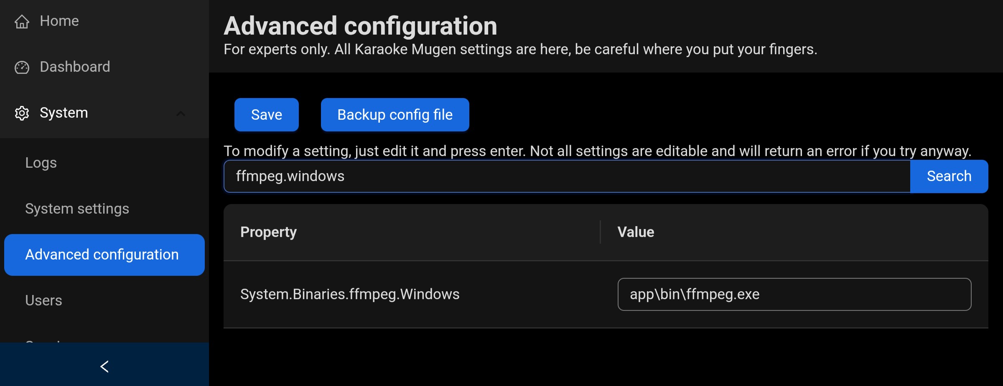1003x386 pixels.
Task: Open the Dashboard menu item
Action: [x=104, y=67]
